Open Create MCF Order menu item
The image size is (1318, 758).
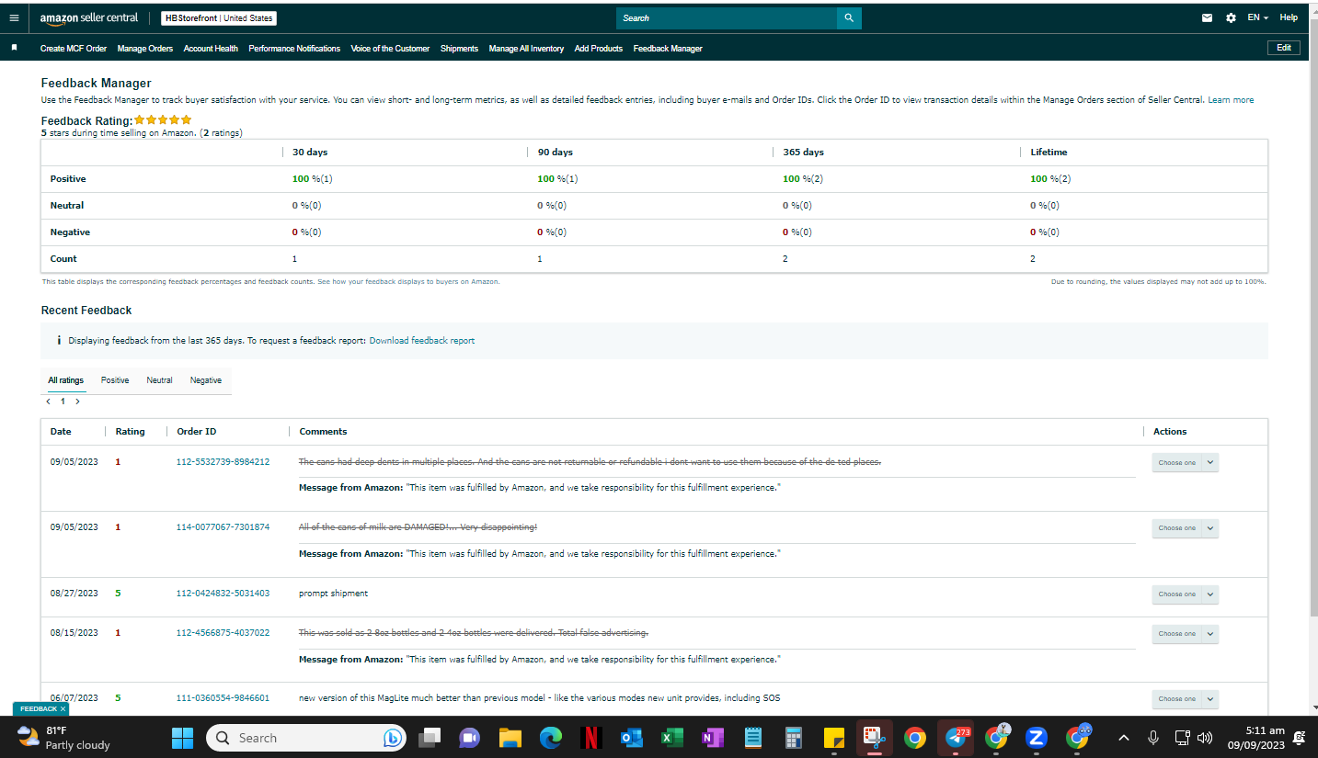74,49
